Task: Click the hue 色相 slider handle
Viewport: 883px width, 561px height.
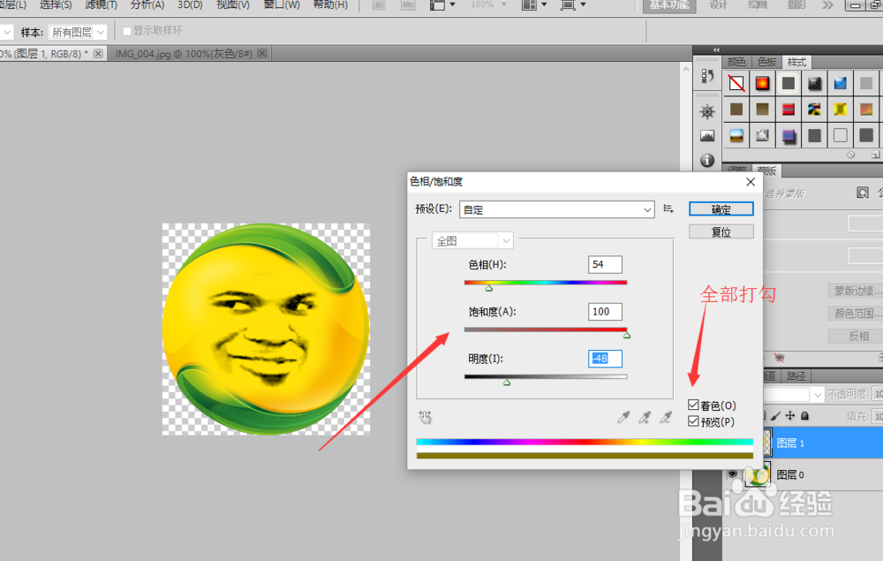Action: click(x=489, y=288)
